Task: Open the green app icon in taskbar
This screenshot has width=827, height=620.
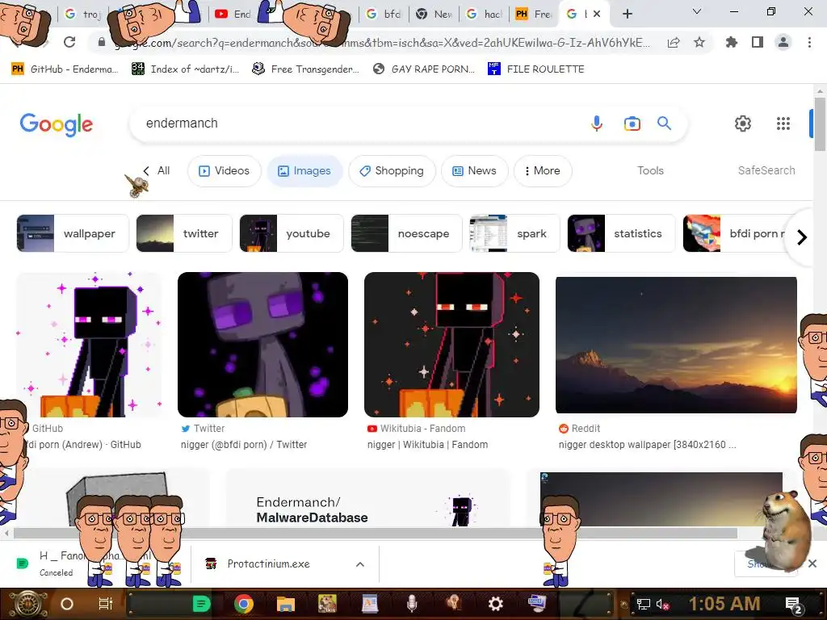Action: 201,604
